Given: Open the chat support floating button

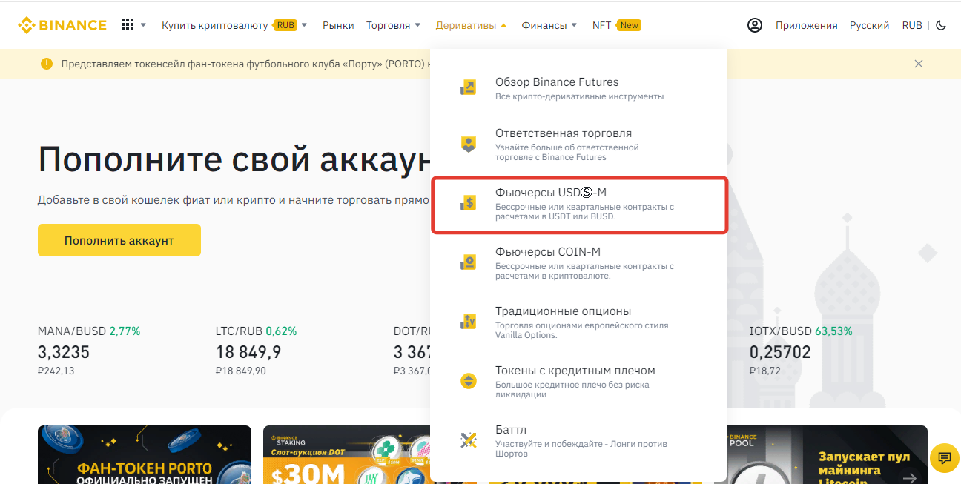Looking at the screenshot, I should coord(944,457).
